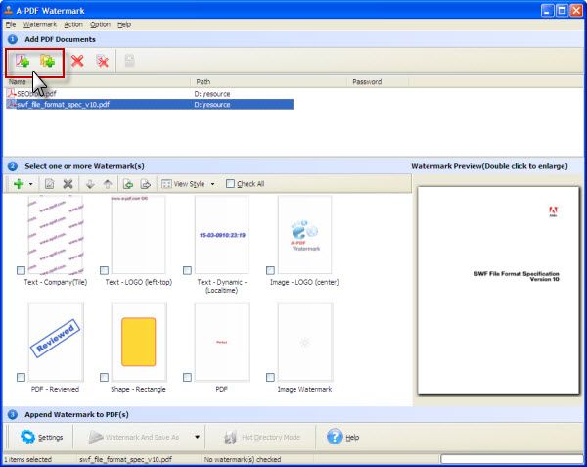
Task: Open the Action menu
Action: [x=73, y=24]
